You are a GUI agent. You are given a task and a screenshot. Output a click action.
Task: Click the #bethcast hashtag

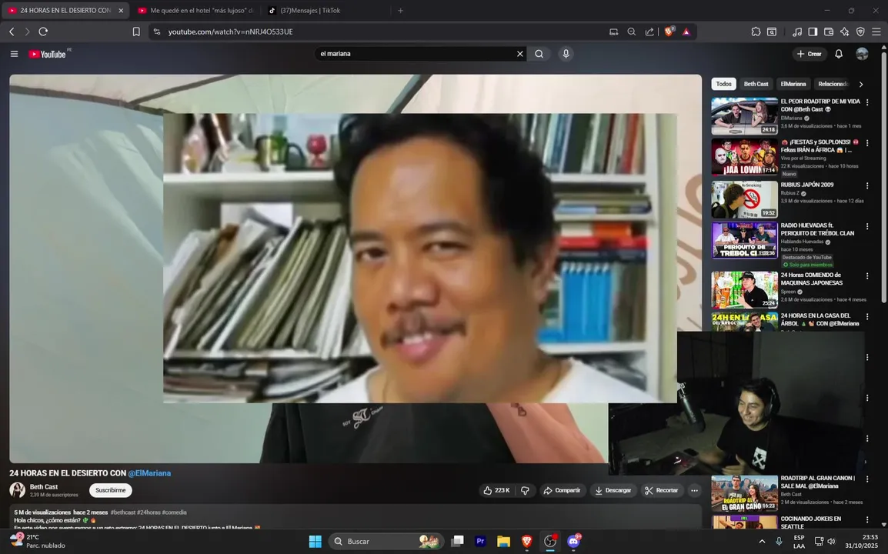[123, 512]
